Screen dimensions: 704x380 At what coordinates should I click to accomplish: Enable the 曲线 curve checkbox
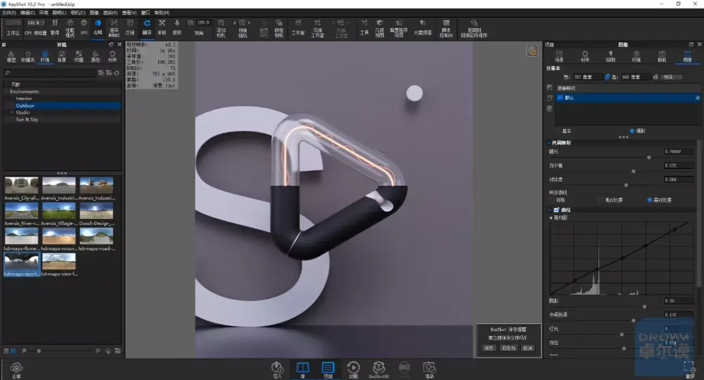click(x=556, y=210)
